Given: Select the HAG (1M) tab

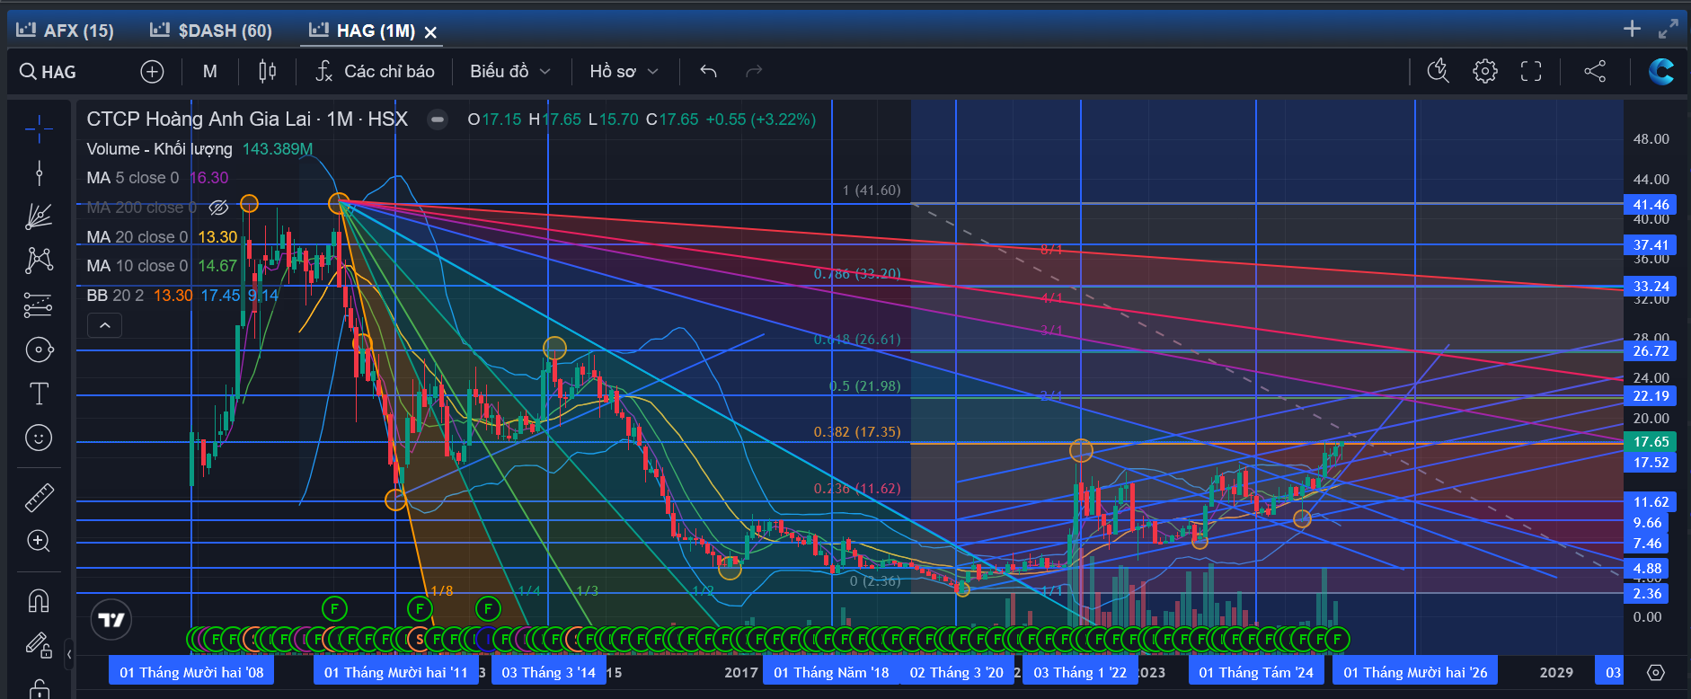Looking at the screenshot, I should click(x=362, y=31).
